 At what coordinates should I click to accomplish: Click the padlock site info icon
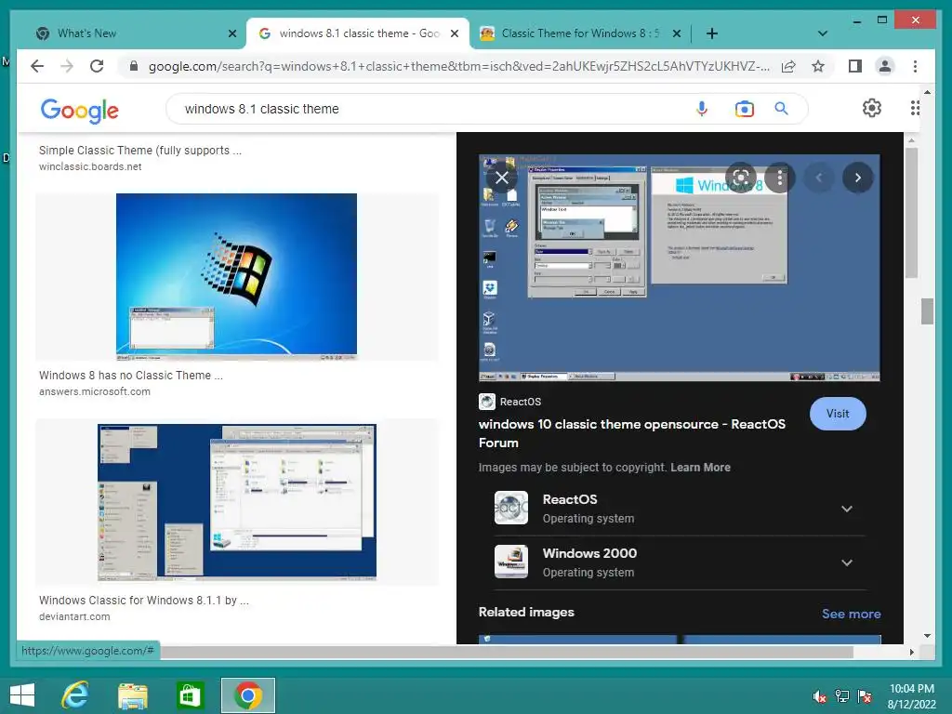click(134, 66)
